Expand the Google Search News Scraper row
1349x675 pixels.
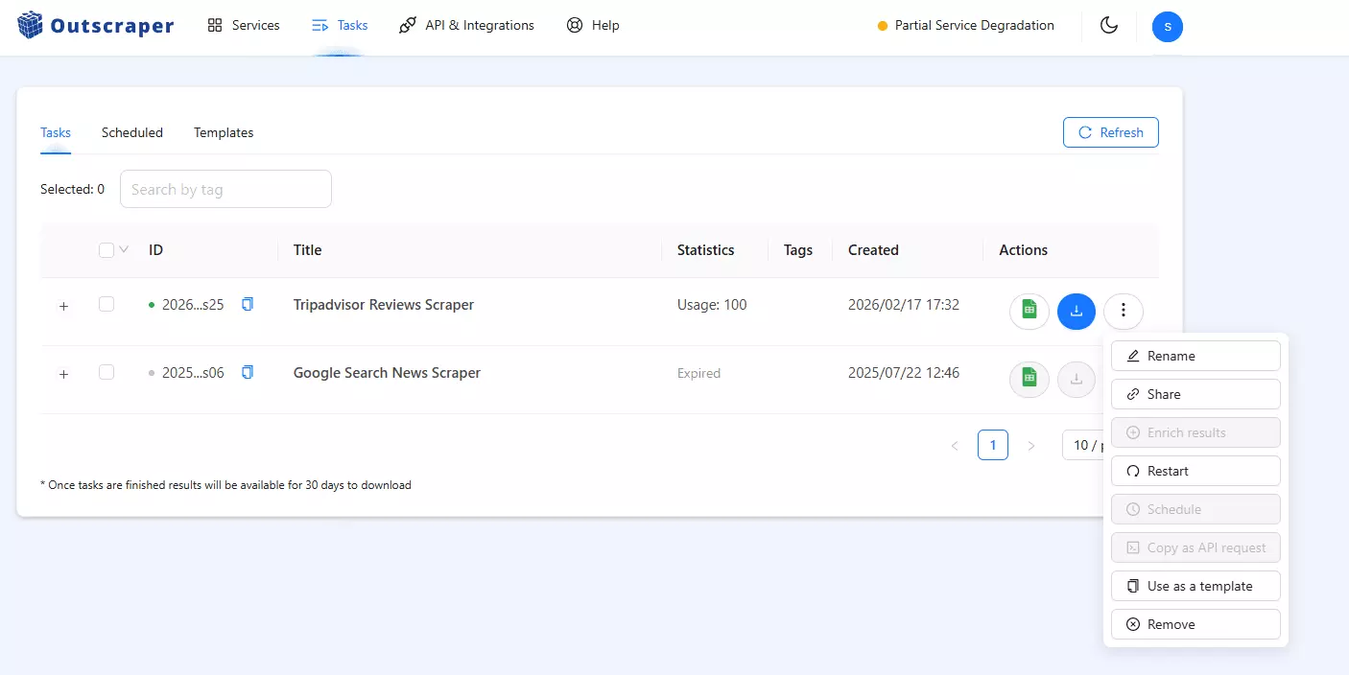64,374
